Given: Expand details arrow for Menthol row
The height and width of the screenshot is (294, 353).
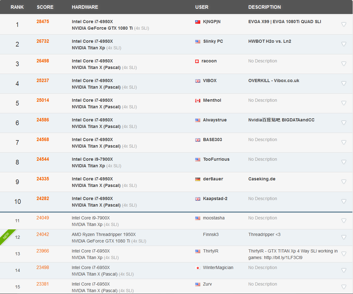Looking at the screenshot, I should pyautogui.click(x=344, y=103).
